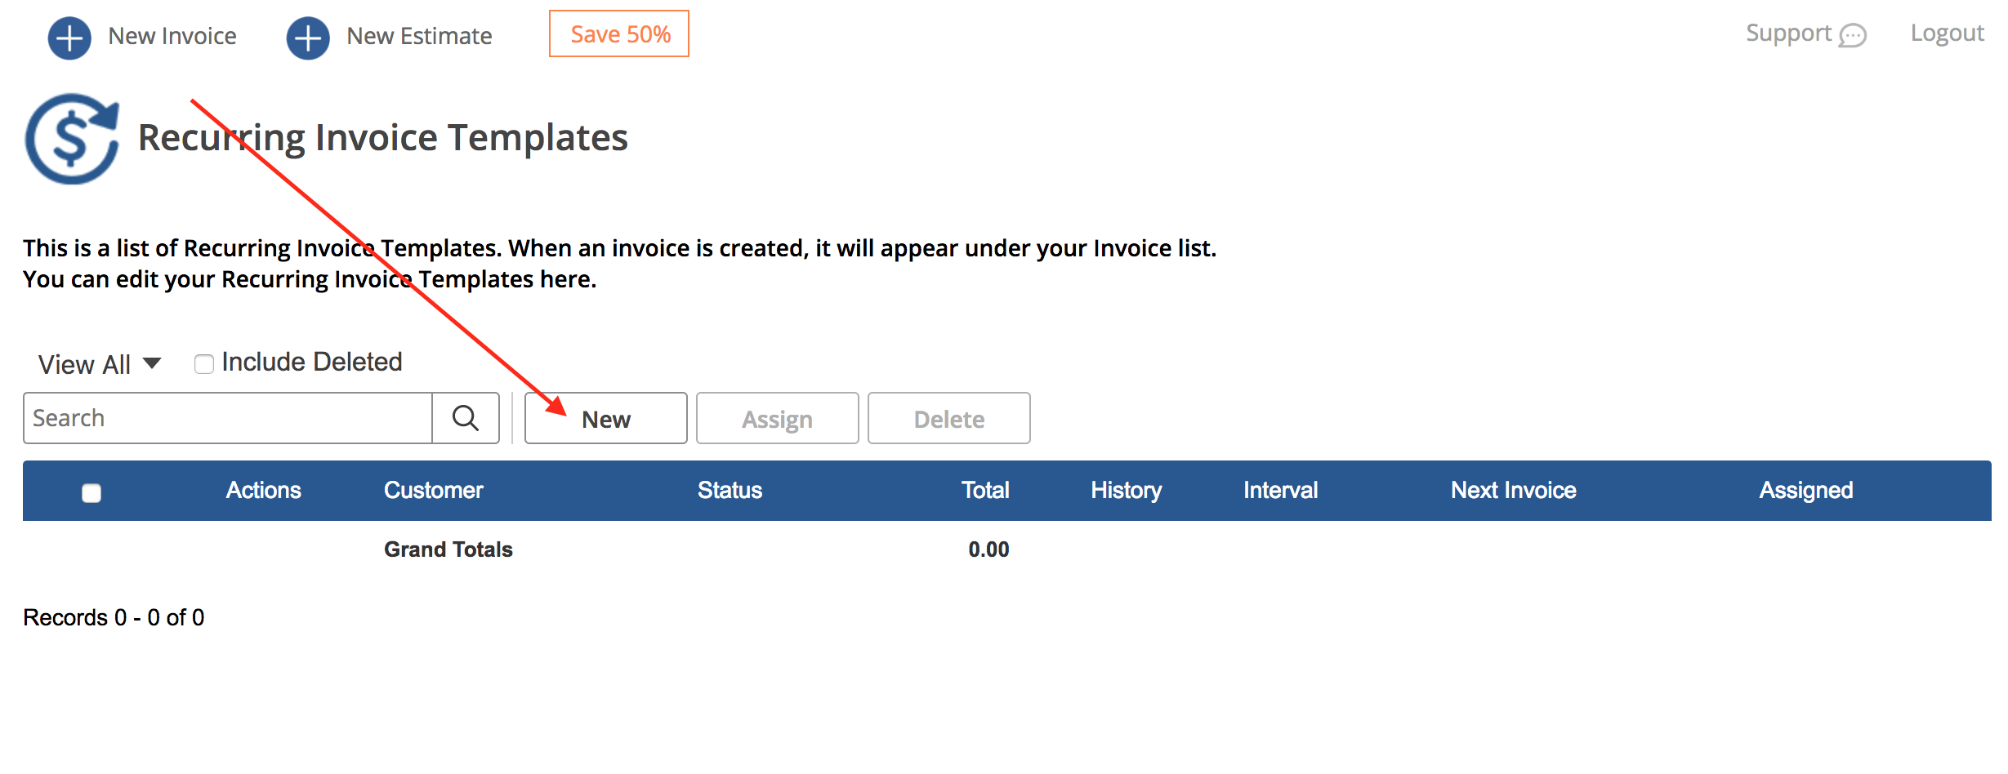Click the search magnifying glass icon
Viewport: 2008px width, 774px height.
(466, 418)
